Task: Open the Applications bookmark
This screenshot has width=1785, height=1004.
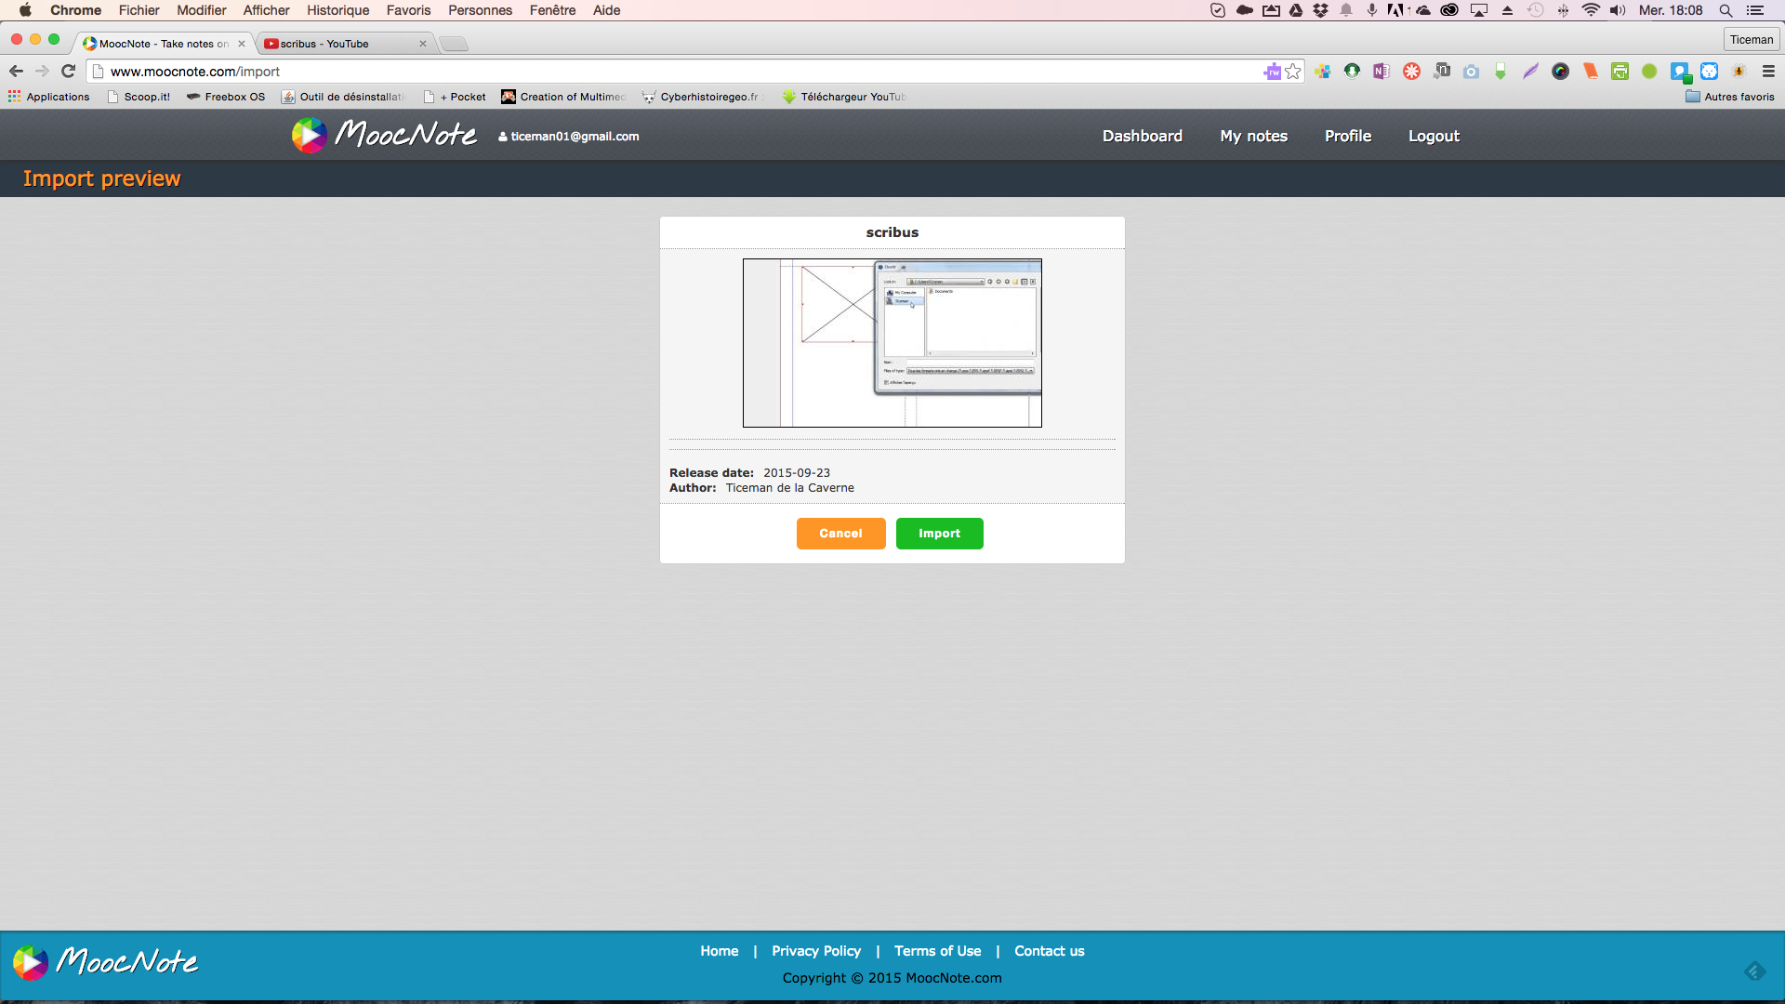Action: click(49, 97)
